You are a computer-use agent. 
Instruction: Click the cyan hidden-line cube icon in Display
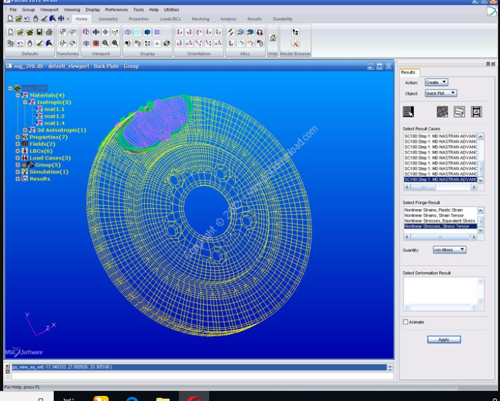click(x=138, y=32)
